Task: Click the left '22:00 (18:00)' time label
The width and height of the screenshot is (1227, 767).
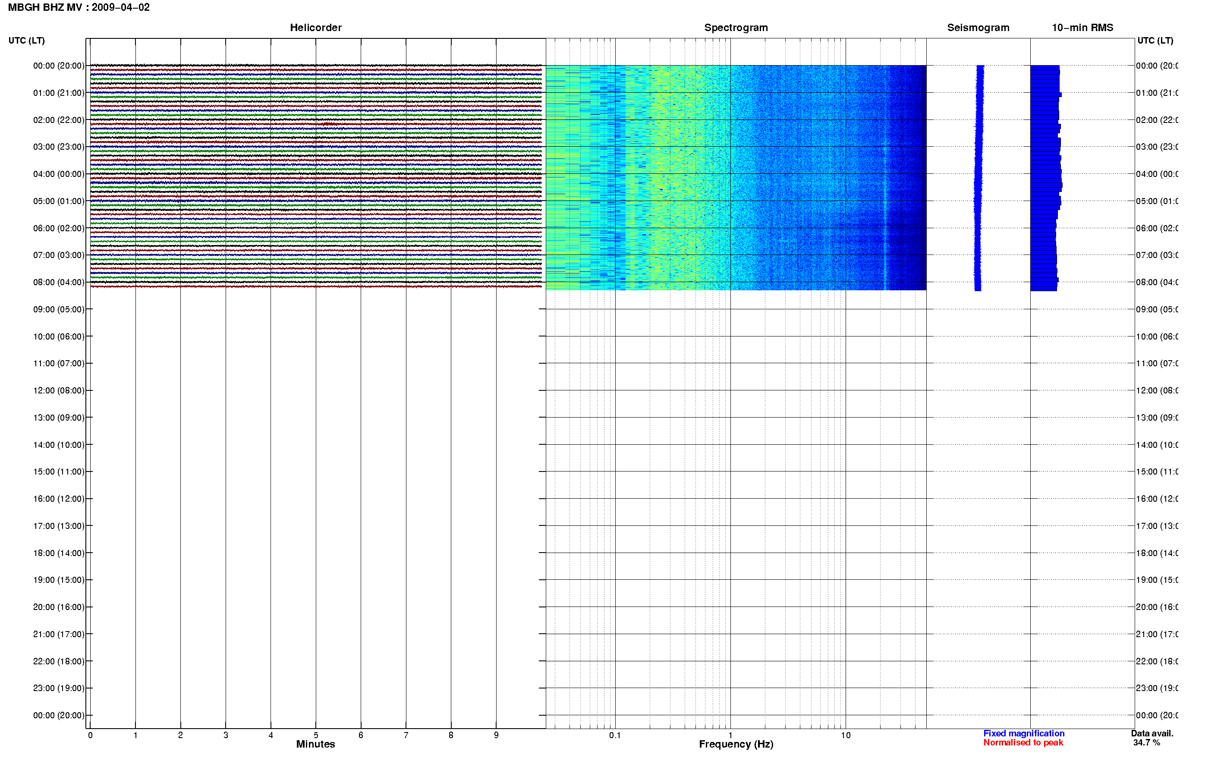Action: [59, 661]
